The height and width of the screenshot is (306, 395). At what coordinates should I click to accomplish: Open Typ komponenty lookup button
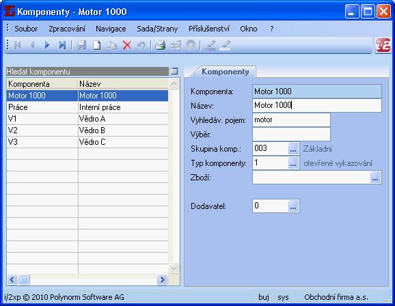pyautogui.click(x=293, y=163)
